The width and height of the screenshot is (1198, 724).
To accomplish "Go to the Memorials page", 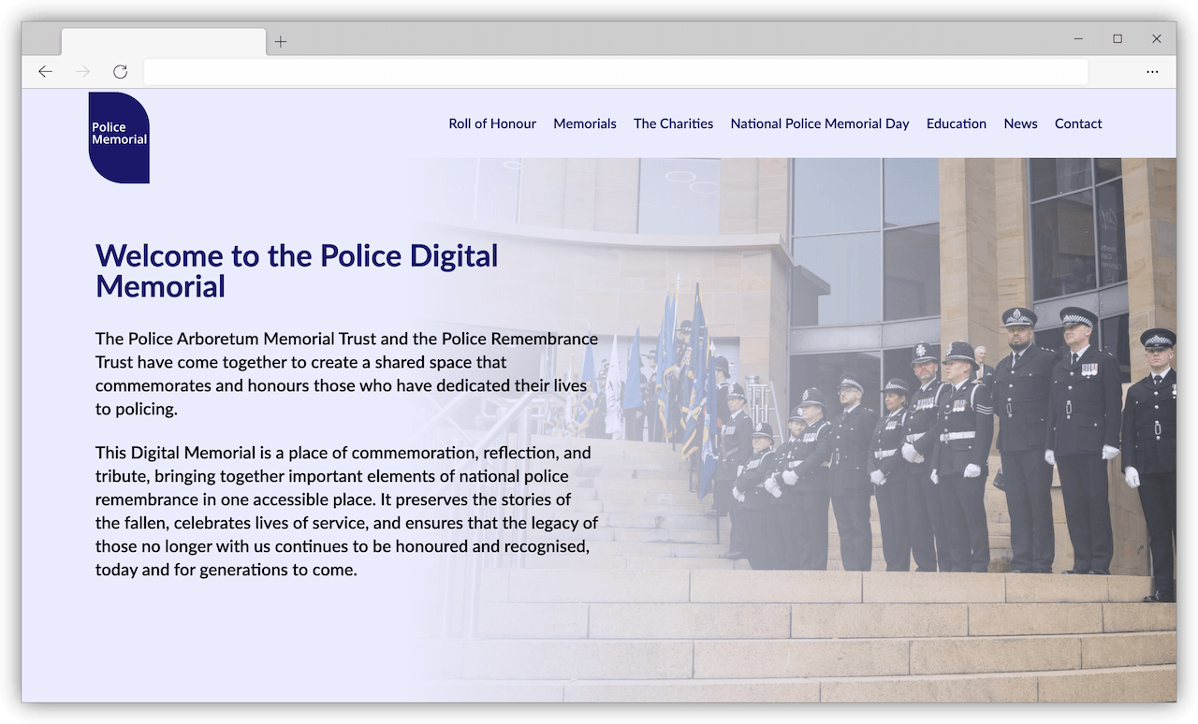I will pos(585,123).
